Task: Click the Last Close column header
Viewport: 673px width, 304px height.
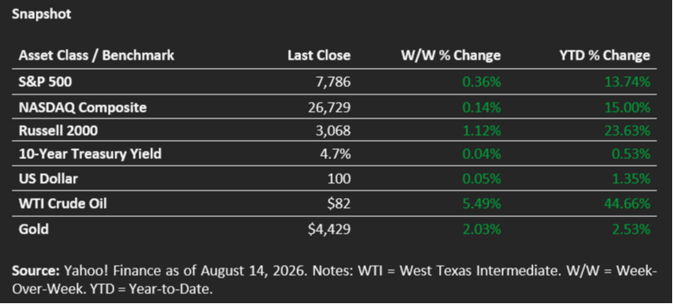Action: (319, 55)
